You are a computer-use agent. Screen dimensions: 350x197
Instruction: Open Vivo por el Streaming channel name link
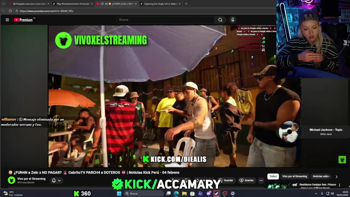click(31, 179)
